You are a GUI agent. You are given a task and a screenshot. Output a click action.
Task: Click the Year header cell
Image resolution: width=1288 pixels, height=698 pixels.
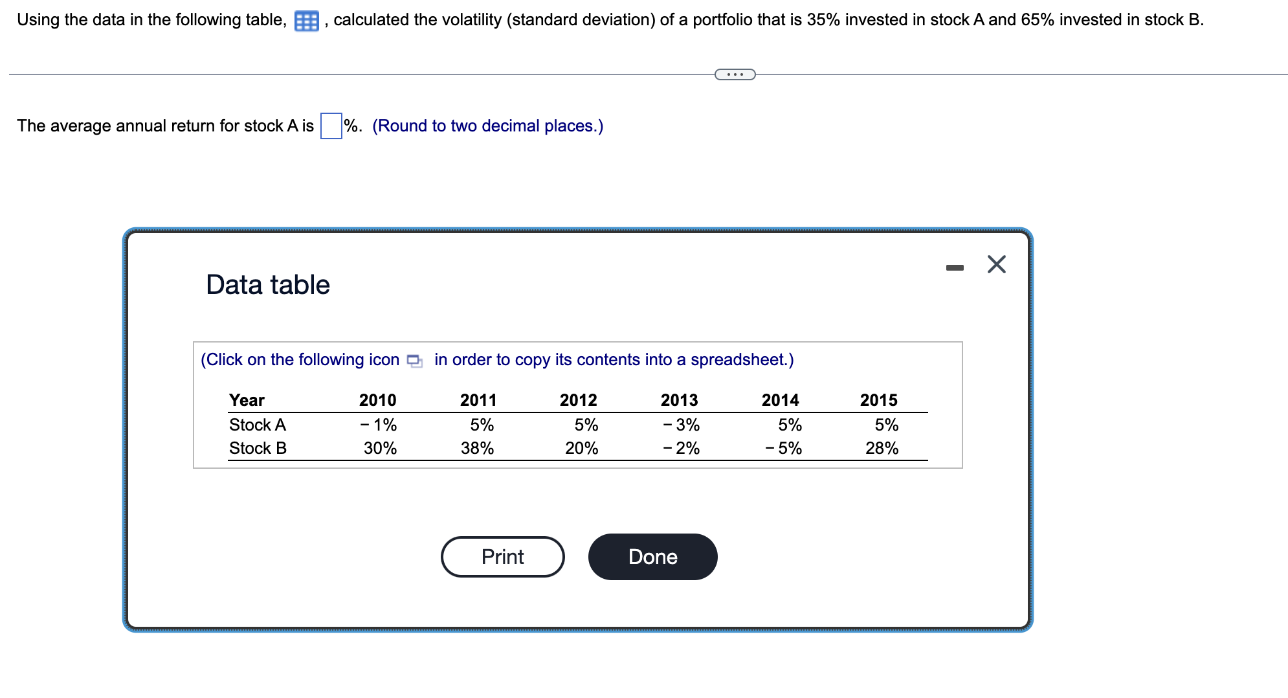(x=246, y=400)
